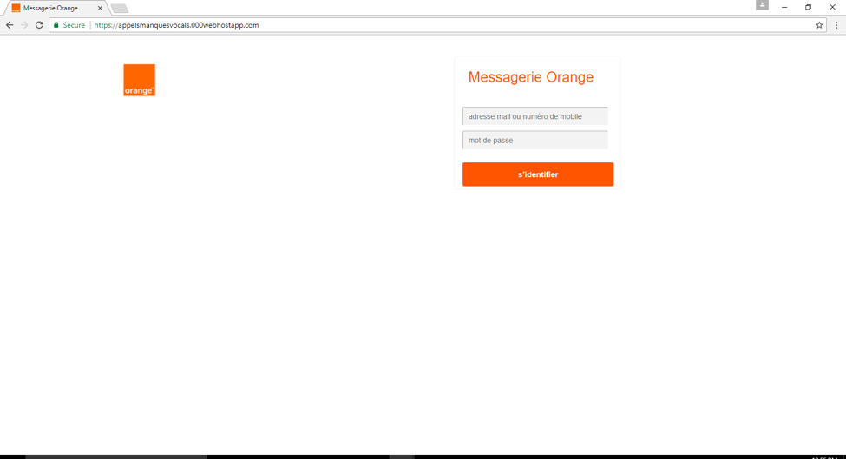846x459 pixels.
Task: Click the Messagerie Orange heading
Action: [x=530, y=77]
